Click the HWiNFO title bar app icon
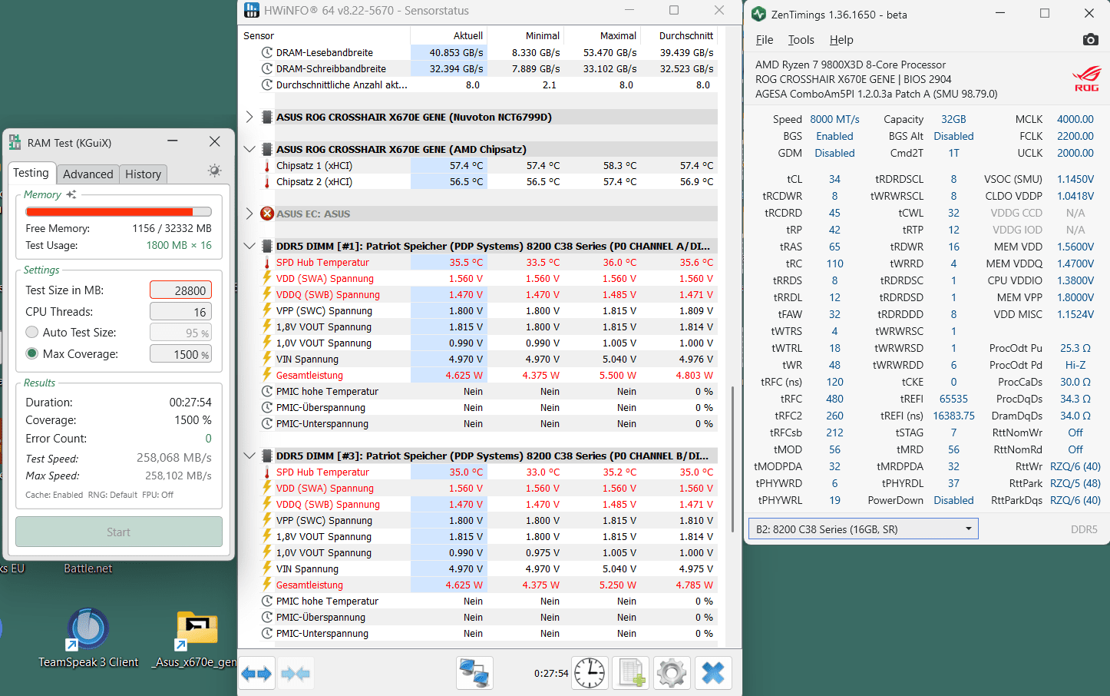The image size is (1110, 696). (x=252, y=10)
